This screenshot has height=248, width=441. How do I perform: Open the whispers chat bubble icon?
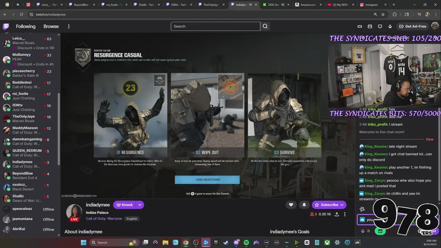pos(380,27)
